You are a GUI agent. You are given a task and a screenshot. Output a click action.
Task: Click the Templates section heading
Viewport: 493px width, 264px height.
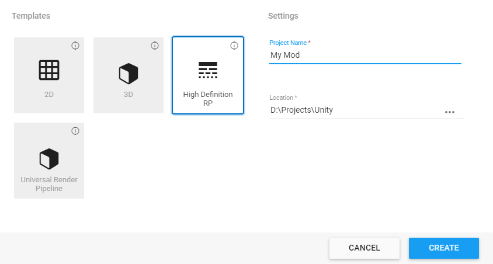(31, 16)
